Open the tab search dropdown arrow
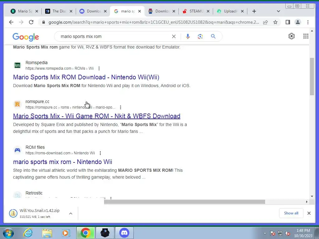 279,11
